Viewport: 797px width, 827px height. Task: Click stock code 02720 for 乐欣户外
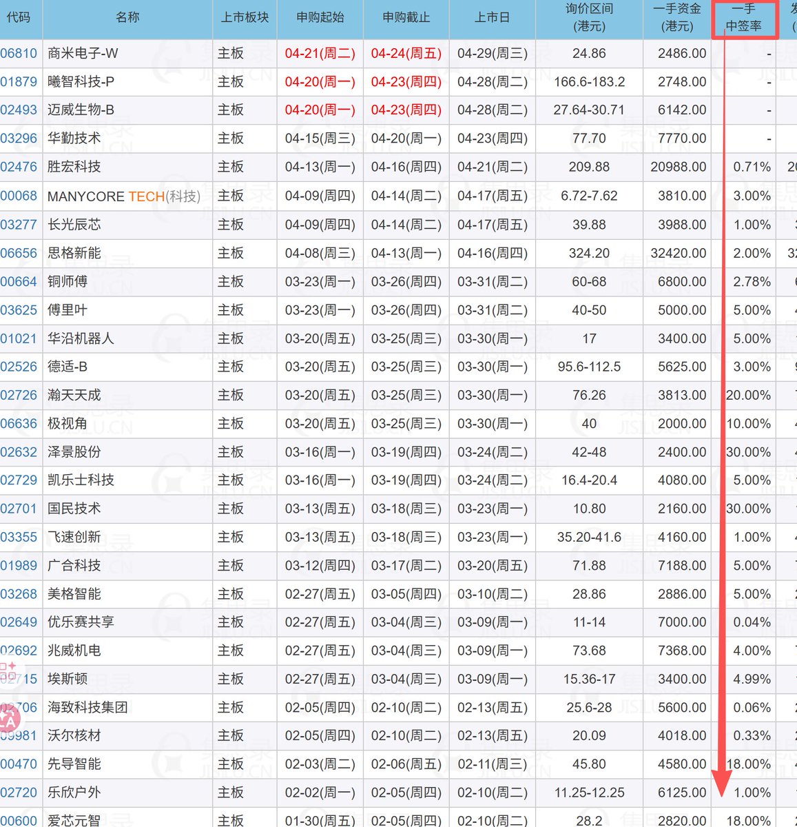pos(17,793)
